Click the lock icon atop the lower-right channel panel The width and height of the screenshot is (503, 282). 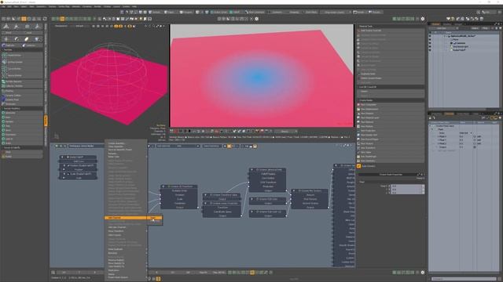click(430, 118)
